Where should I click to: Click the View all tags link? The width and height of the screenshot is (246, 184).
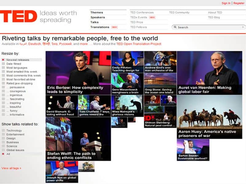11,168
